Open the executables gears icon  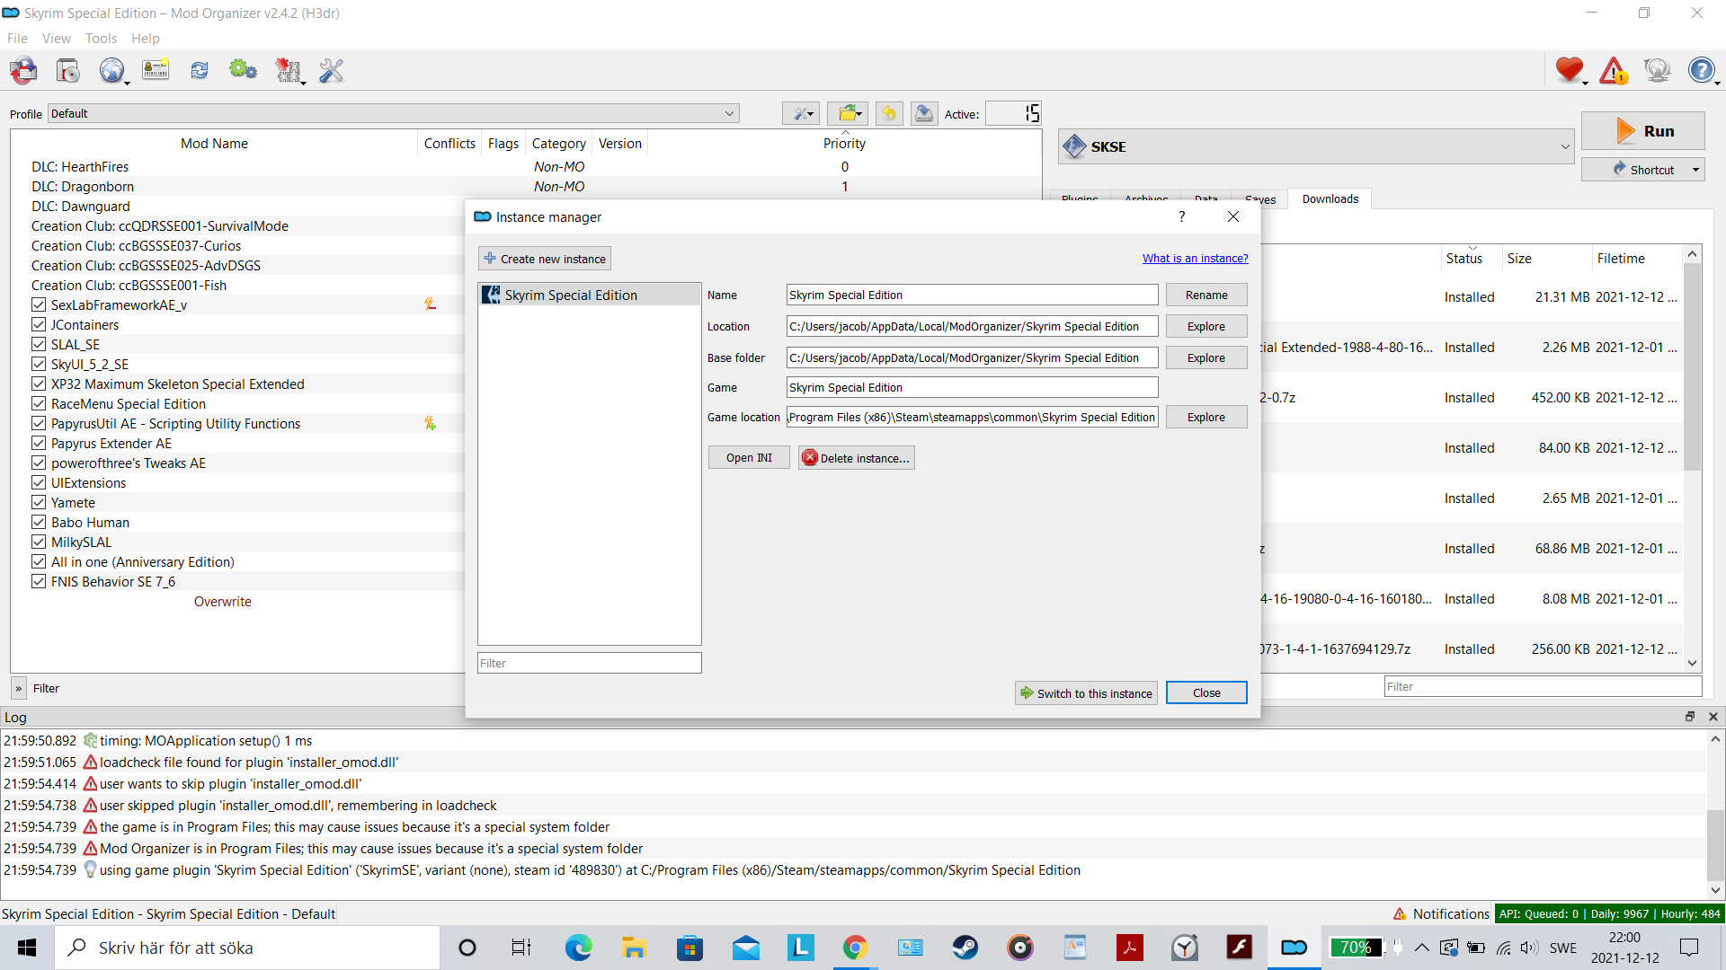(x=243, y=70)
